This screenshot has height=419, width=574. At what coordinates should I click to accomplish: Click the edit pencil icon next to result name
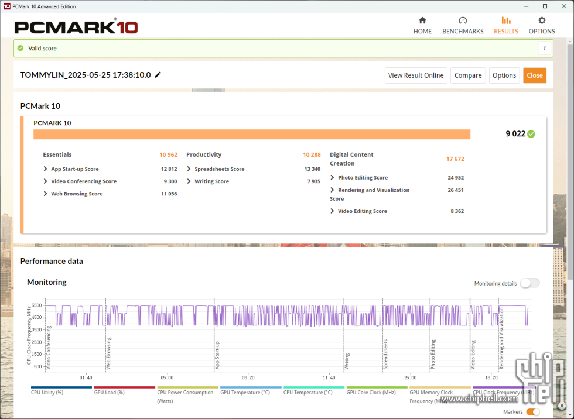[158, 75]
